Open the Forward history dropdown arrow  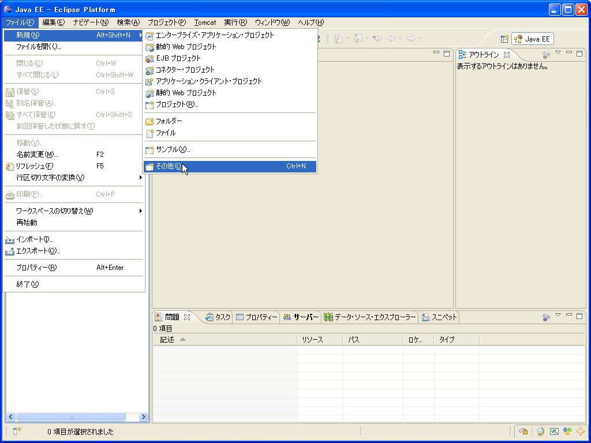click(x=420, y=39)
